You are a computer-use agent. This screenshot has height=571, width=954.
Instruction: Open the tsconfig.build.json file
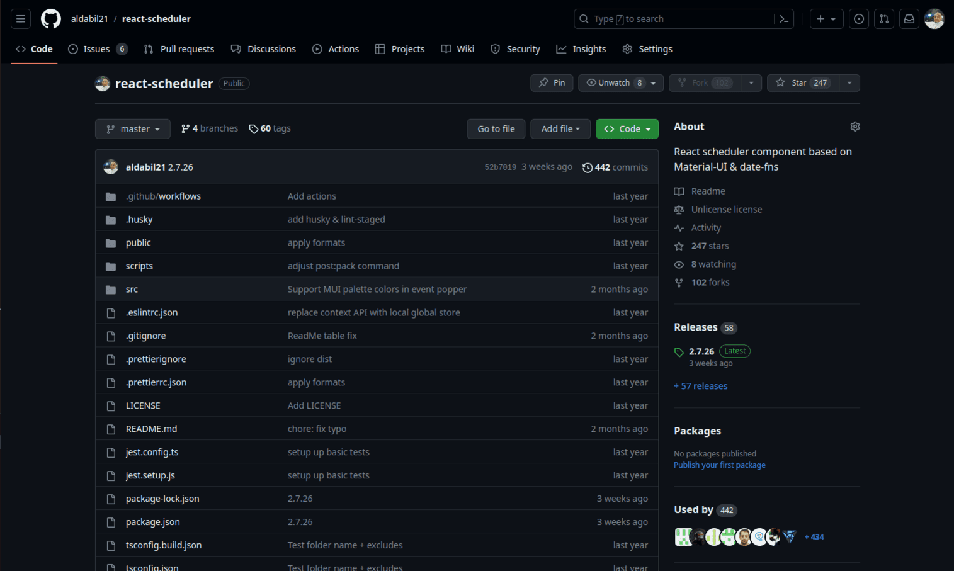click(164, 546)
